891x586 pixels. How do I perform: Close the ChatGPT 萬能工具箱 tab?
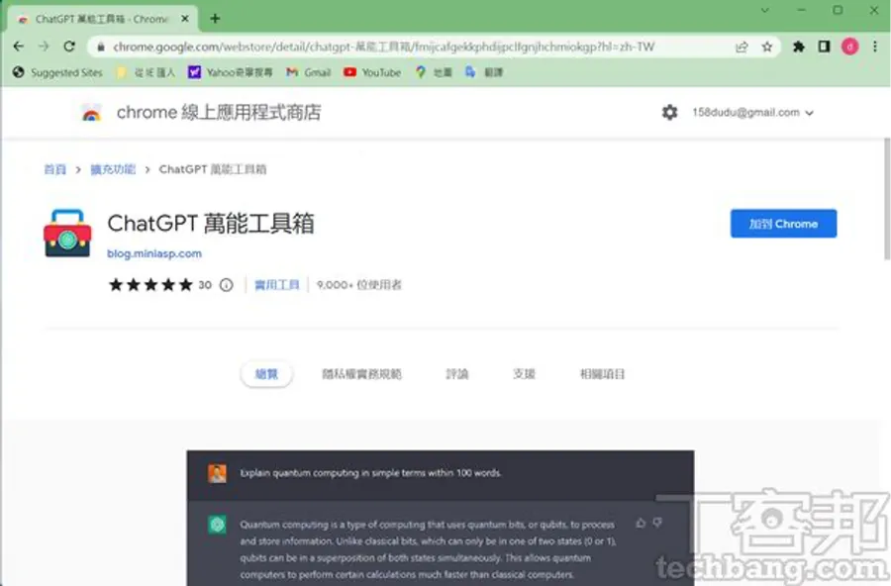tap(185, 19)
